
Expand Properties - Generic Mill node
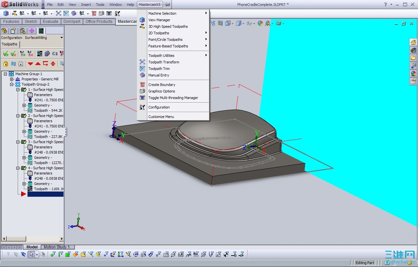point(12,79)
